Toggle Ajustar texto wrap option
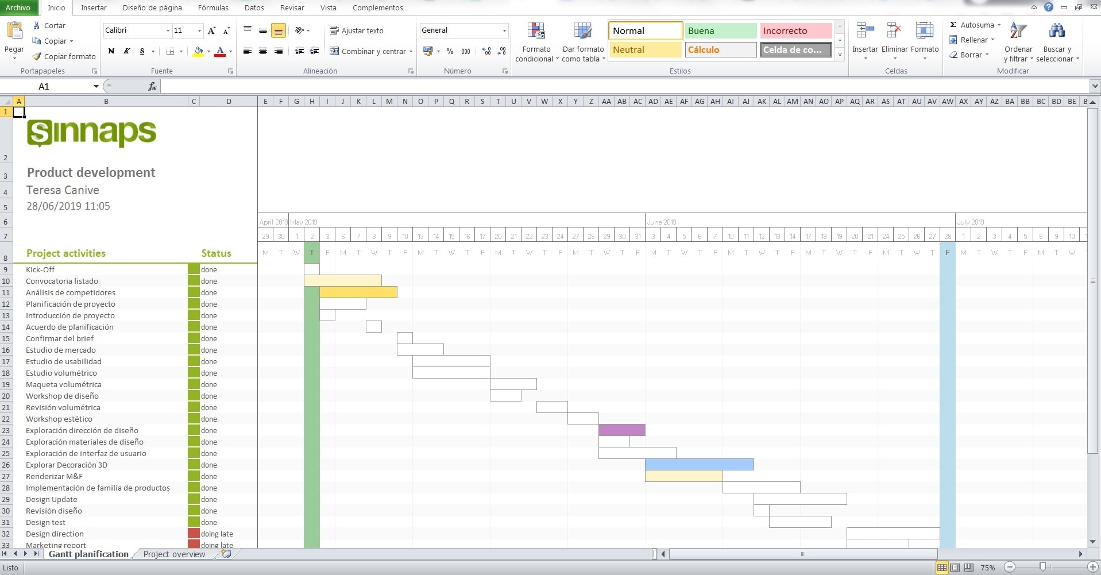The image size is (1101, 575). coord(356,30)
